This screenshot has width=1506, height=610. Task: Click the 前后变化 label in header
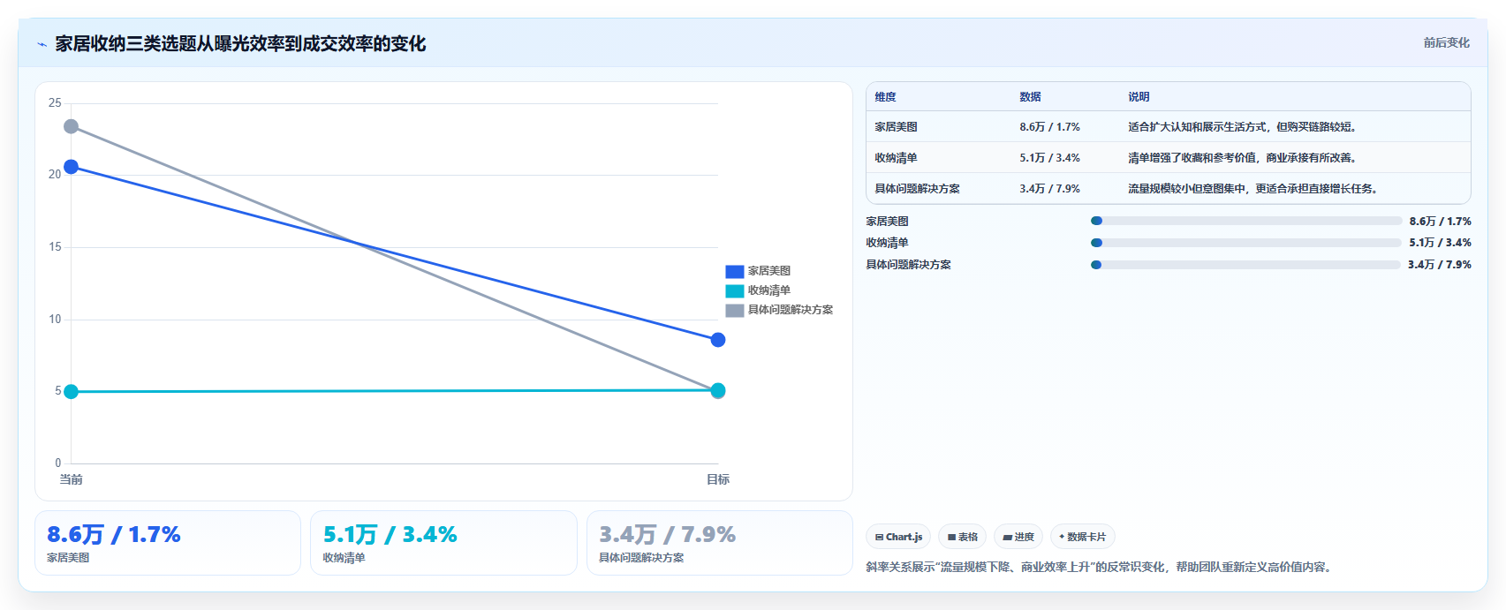[1446, 42]
